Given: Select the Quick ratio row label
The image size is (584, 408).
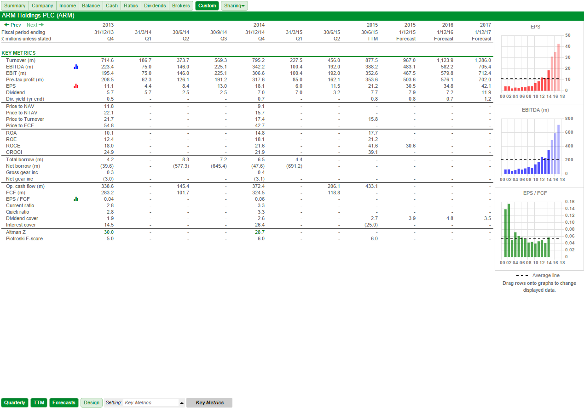Looking at the screenshot, I should click(17, 212).
